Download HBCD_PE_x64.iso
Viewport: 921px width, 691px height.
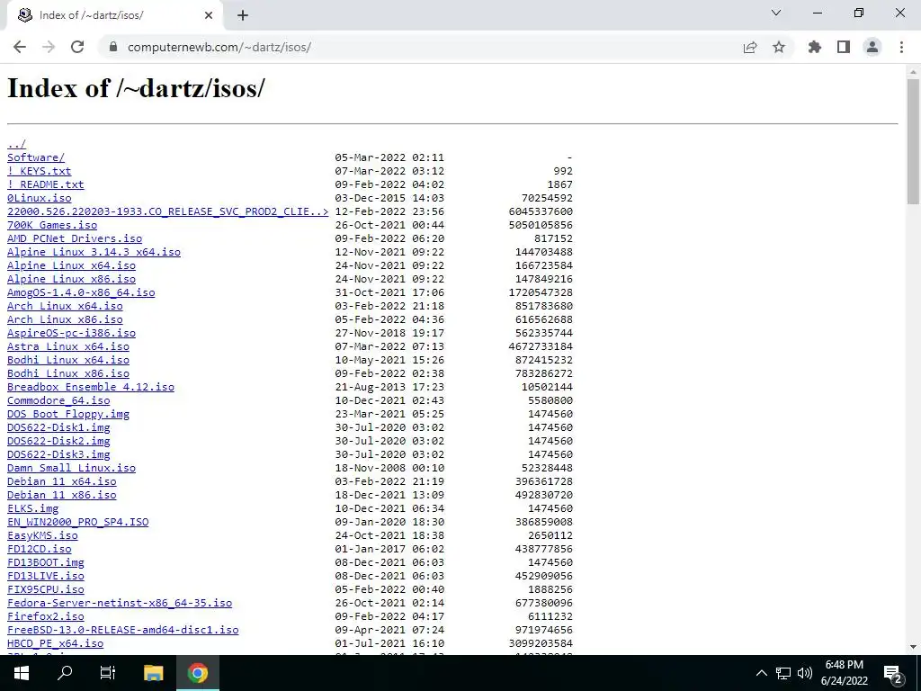pyautogui.click(x=55, y=644)
